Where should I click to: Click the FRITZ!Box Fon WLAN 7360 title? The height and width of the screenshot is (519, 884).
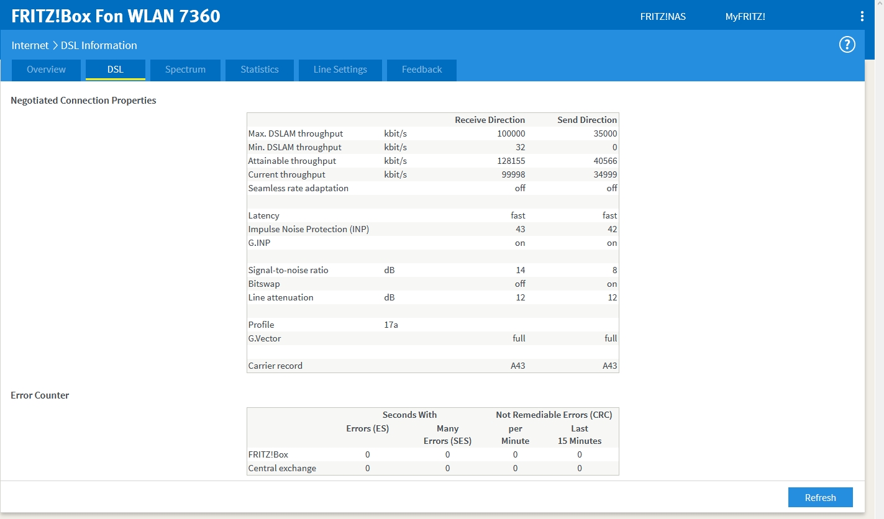(x=116, y=16)
